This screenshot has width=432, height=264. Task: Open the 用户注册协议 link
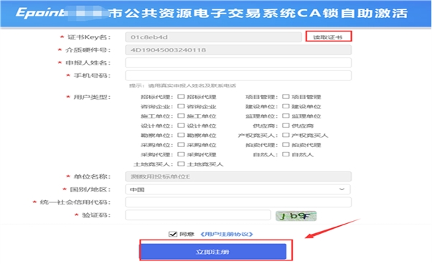click(227, 235)
